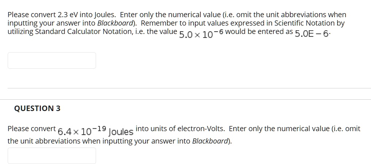Click the 6.4 × 10⁻¹⁹ Joules value
This screenshot has height=164, width=371.
[96, 131]
